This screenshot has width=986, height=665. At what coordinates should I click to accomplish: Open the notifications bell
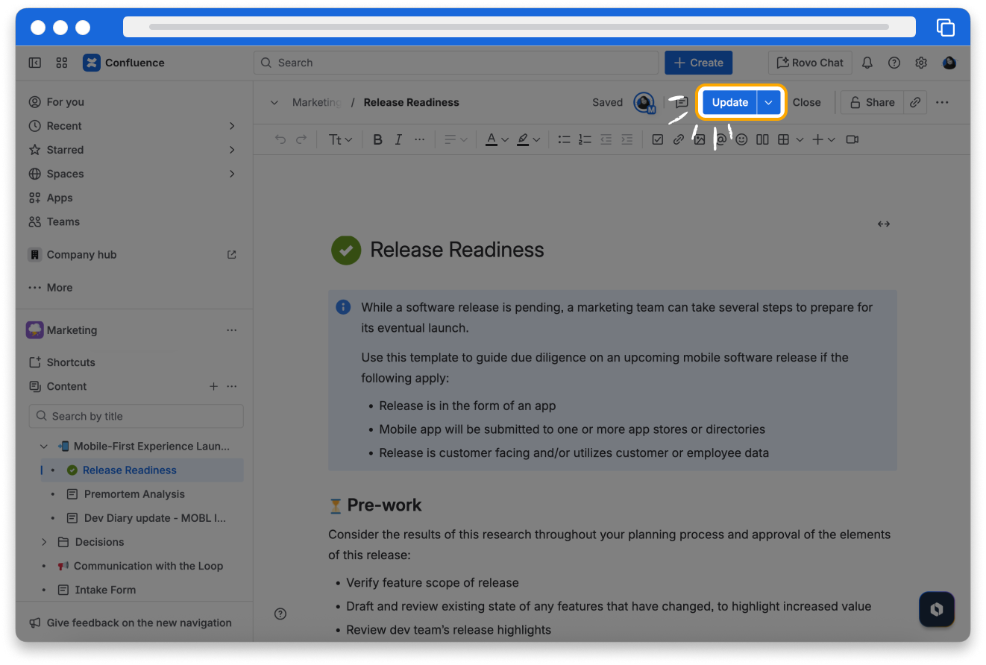[x=867, y=63]
